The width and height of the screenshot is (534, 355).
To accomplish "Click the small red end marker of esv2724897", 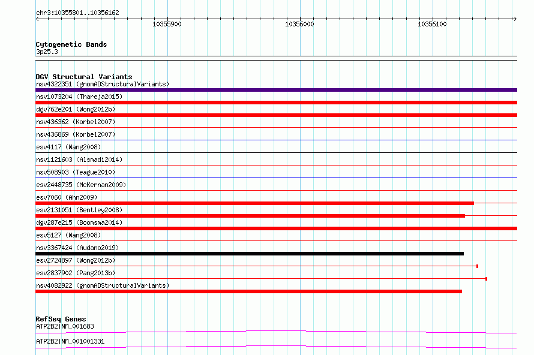I will [477, 266].
